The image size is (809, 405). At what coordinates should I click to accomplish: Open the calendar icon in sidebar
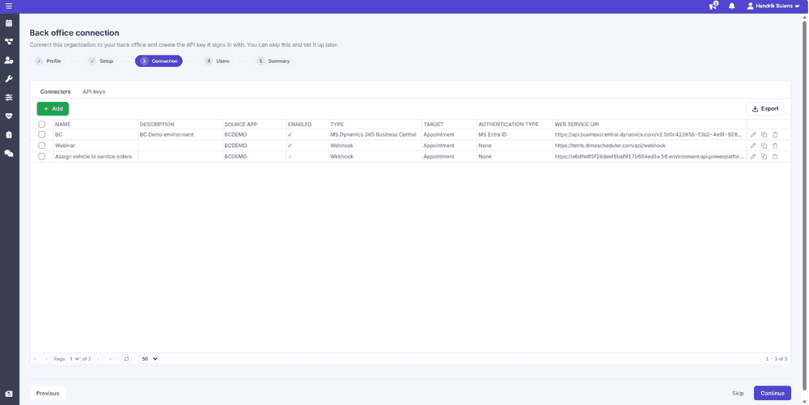click(x=9, y=23)
